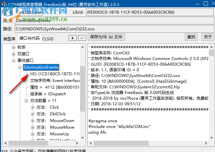Select 方法: DblClick tree item
Image resolution: width=215 pixels, height=152 pixels.
pyautogui.click(x=51, y=114)
